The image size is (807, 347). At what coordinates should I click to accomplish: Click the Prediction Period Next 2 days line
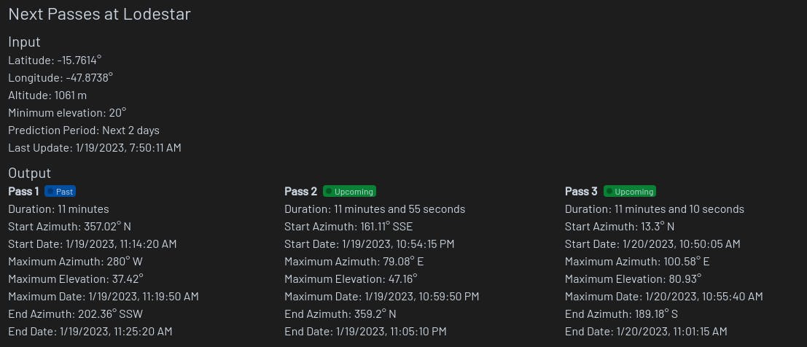[84, 130]
